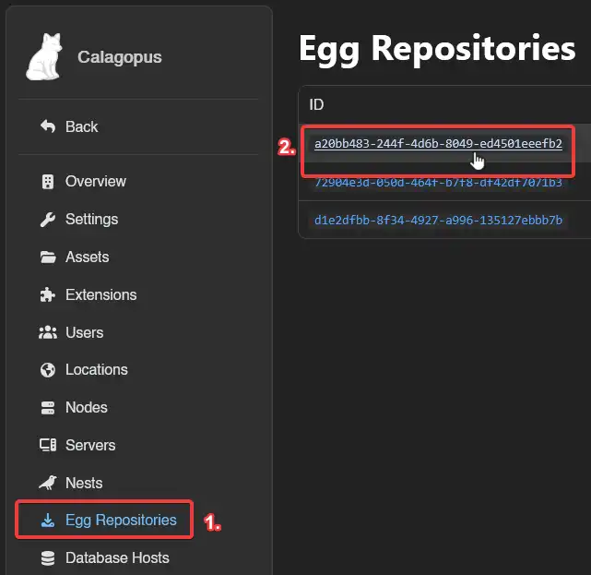The image size is (591, 575).
Task: Open the Nests menu item
Action: [84, 483]
